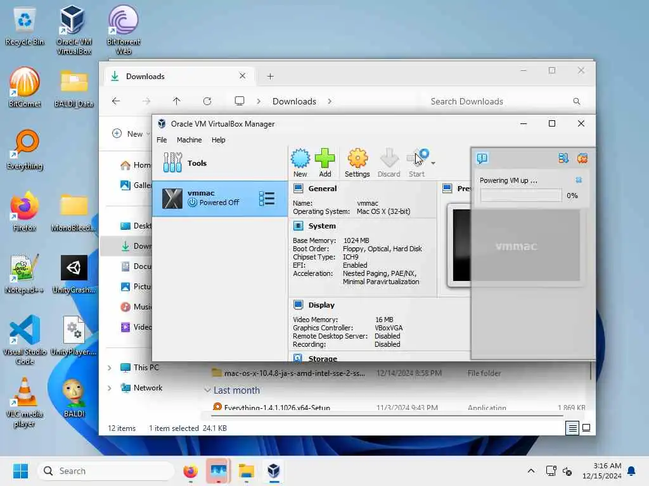Viewport: 649px width, 486px height.
Task: Open Recycle Bin desktop icon
Action: (x=25, y=27)
